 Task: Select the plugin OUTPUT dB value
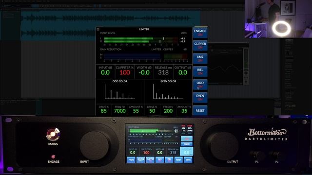click(183, 72)
